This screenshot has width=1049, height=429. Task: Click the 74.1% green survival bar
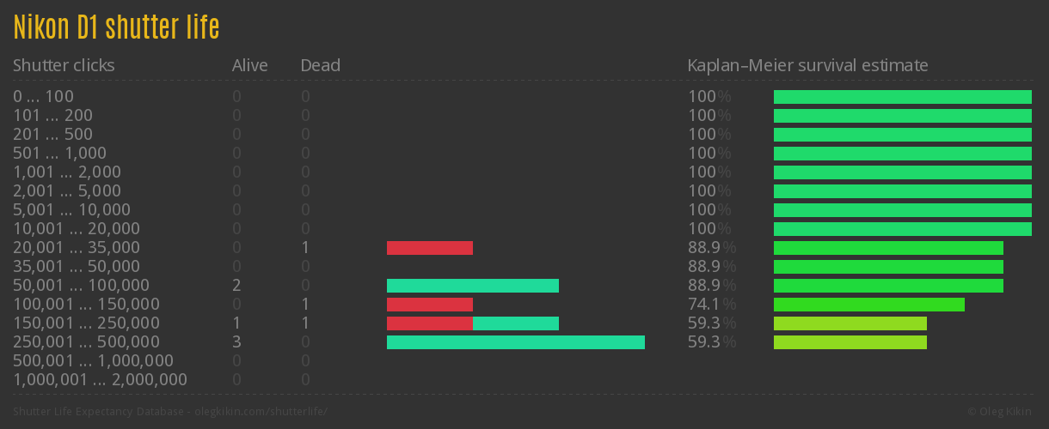pos(868,305)
